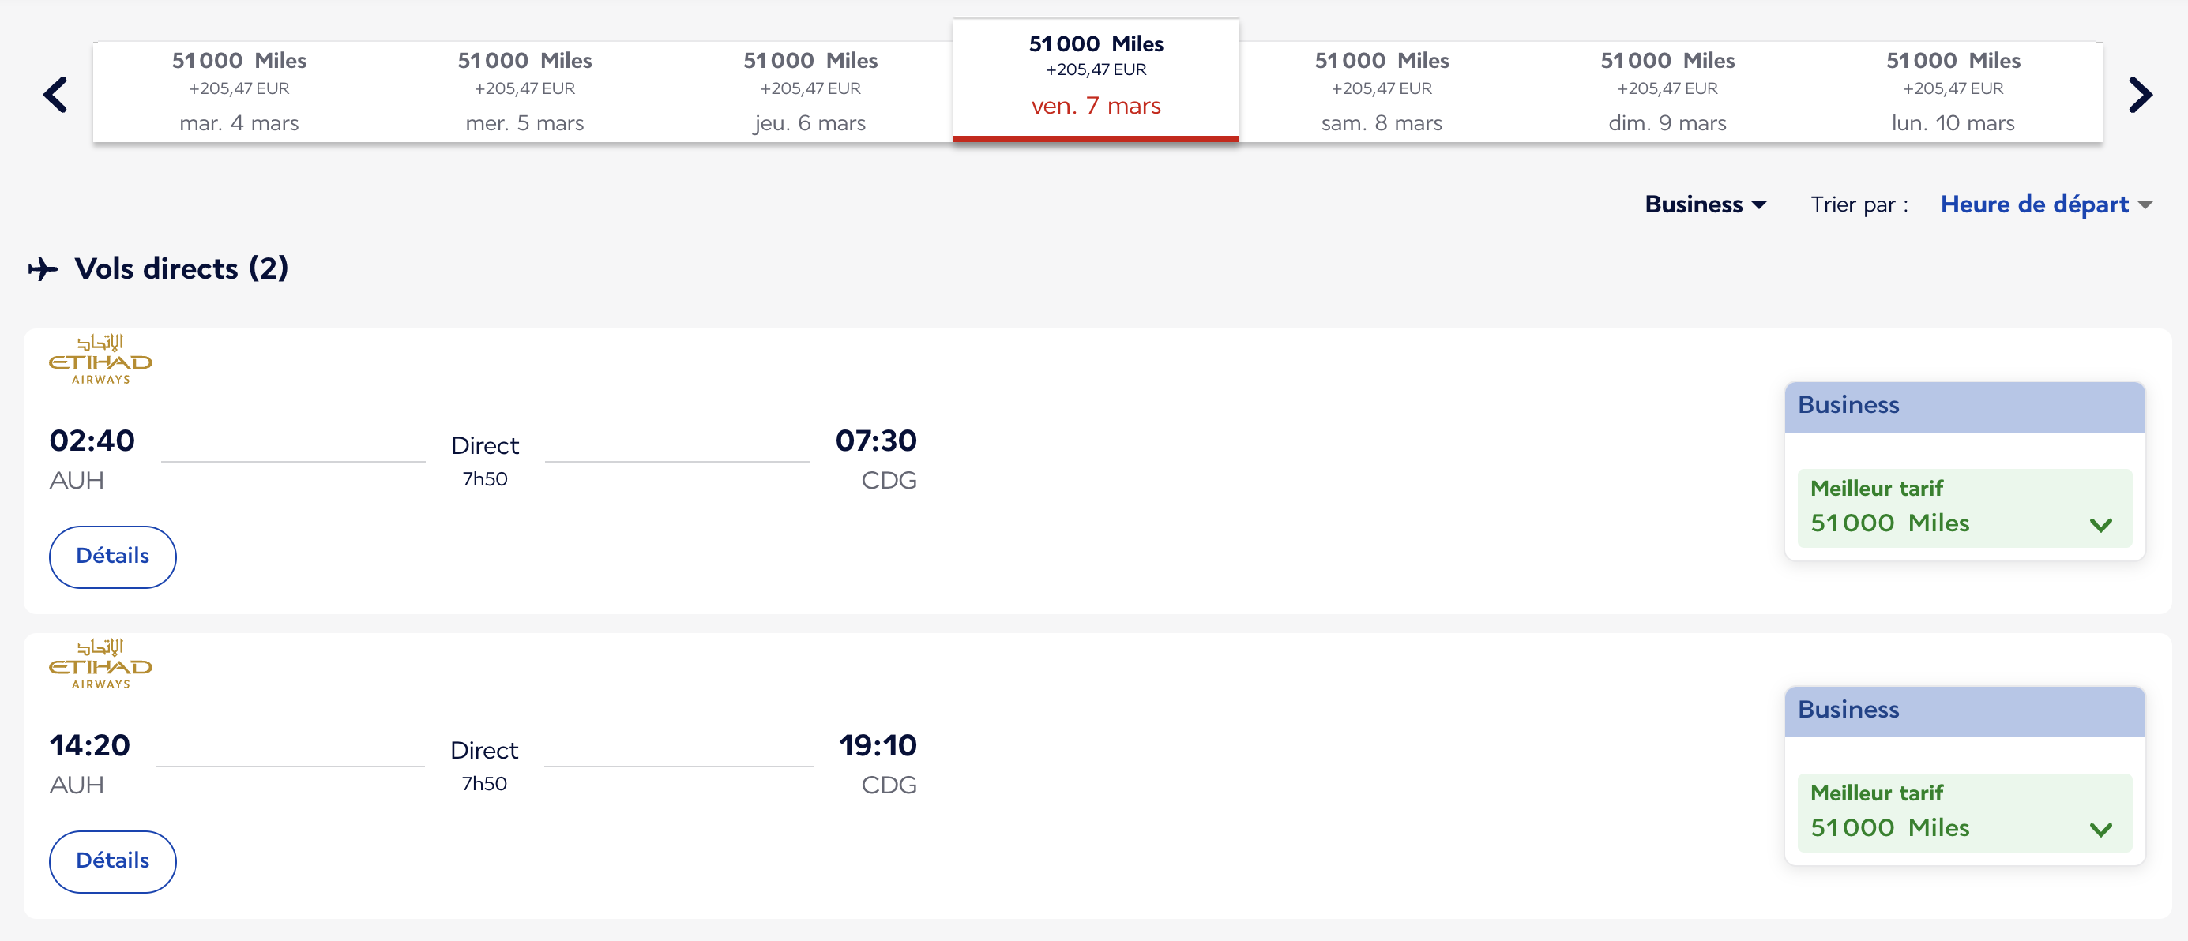The image size is (2188, 941).
Task: Go to next dates with right arrow
Action: click(2140, 94)
